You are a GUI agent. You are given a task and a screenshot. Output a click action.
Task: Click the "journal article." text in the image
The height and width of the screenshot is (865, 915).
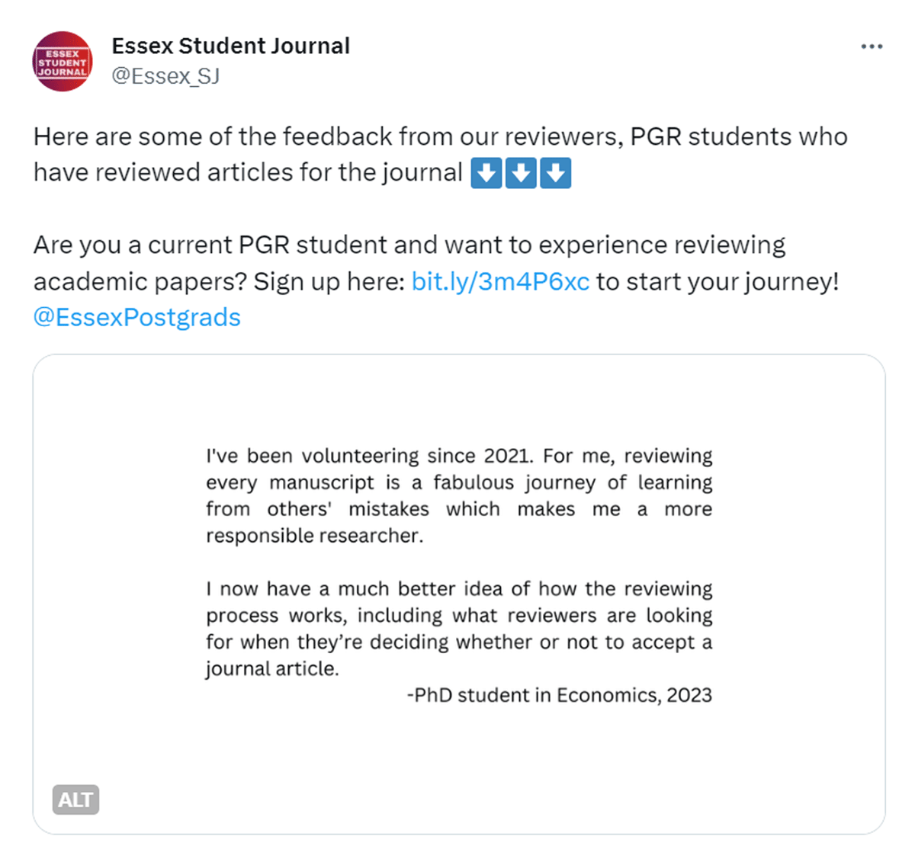pos(272,668)
